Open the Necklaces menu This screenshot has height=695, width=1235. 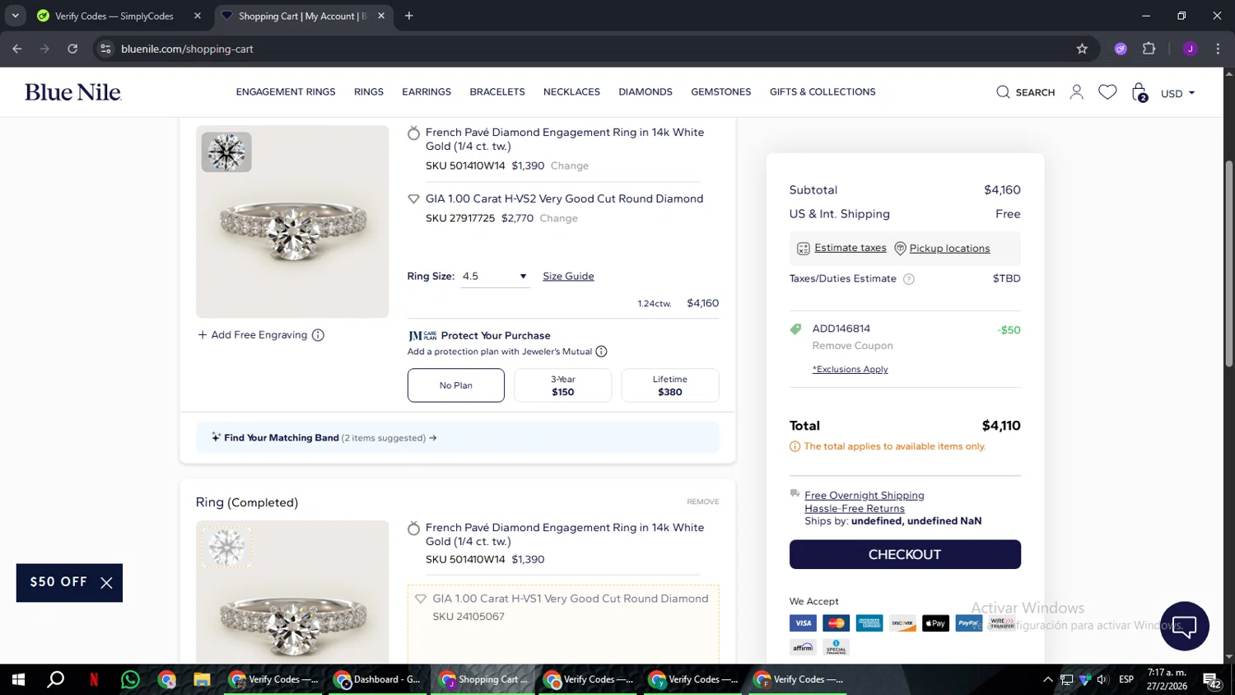(x=571, y=92)
